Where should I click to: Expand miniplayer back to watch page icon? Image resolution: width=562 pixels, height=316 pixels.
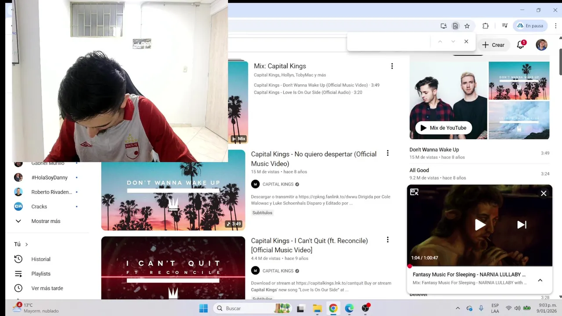414,192
